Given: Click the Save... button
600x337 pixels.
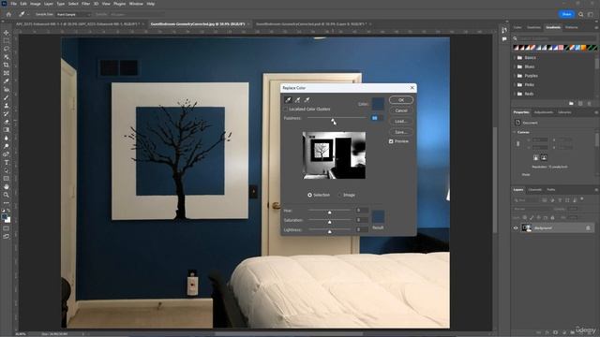Looking at the screenshot, I should point(401,132).
